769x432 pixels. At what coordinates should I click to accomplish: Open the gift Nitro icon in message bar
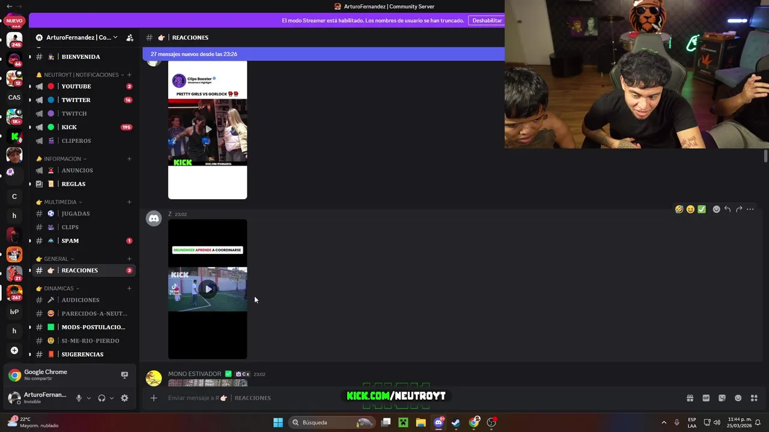tap(690, 398)
